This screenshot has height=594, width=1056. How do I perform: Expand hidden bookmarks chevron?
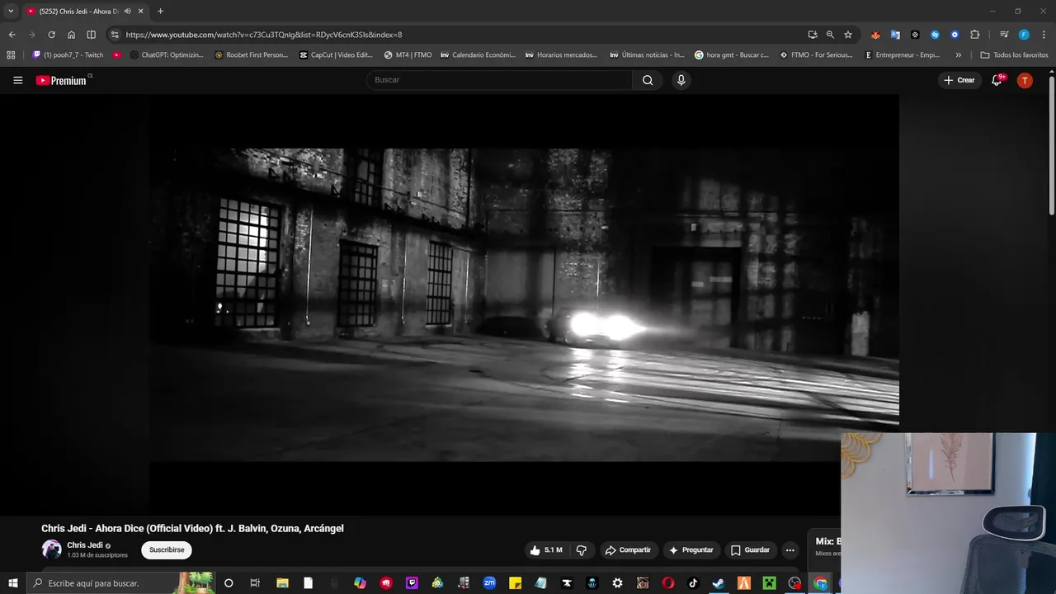click(x=958, y=55)
